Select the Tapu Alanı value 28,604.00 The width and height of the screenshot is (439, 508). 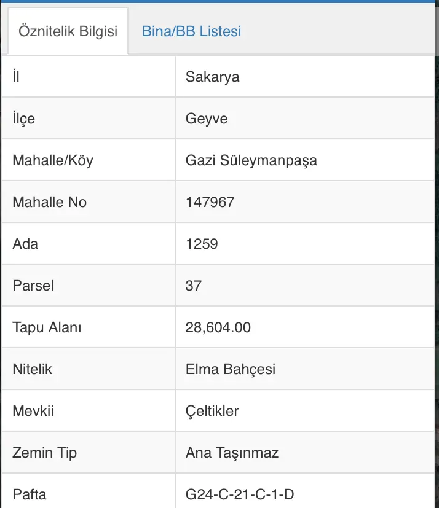[x=218, y=327]
